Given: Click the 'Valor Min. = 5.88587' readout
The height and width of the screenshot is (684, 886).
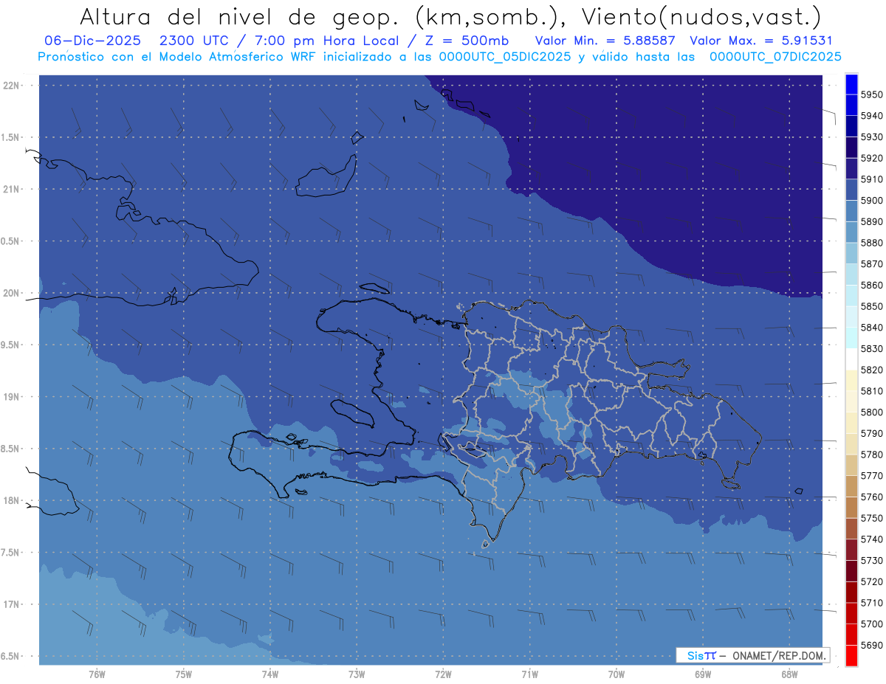Looking at the screenshot, I should (605, 41).
